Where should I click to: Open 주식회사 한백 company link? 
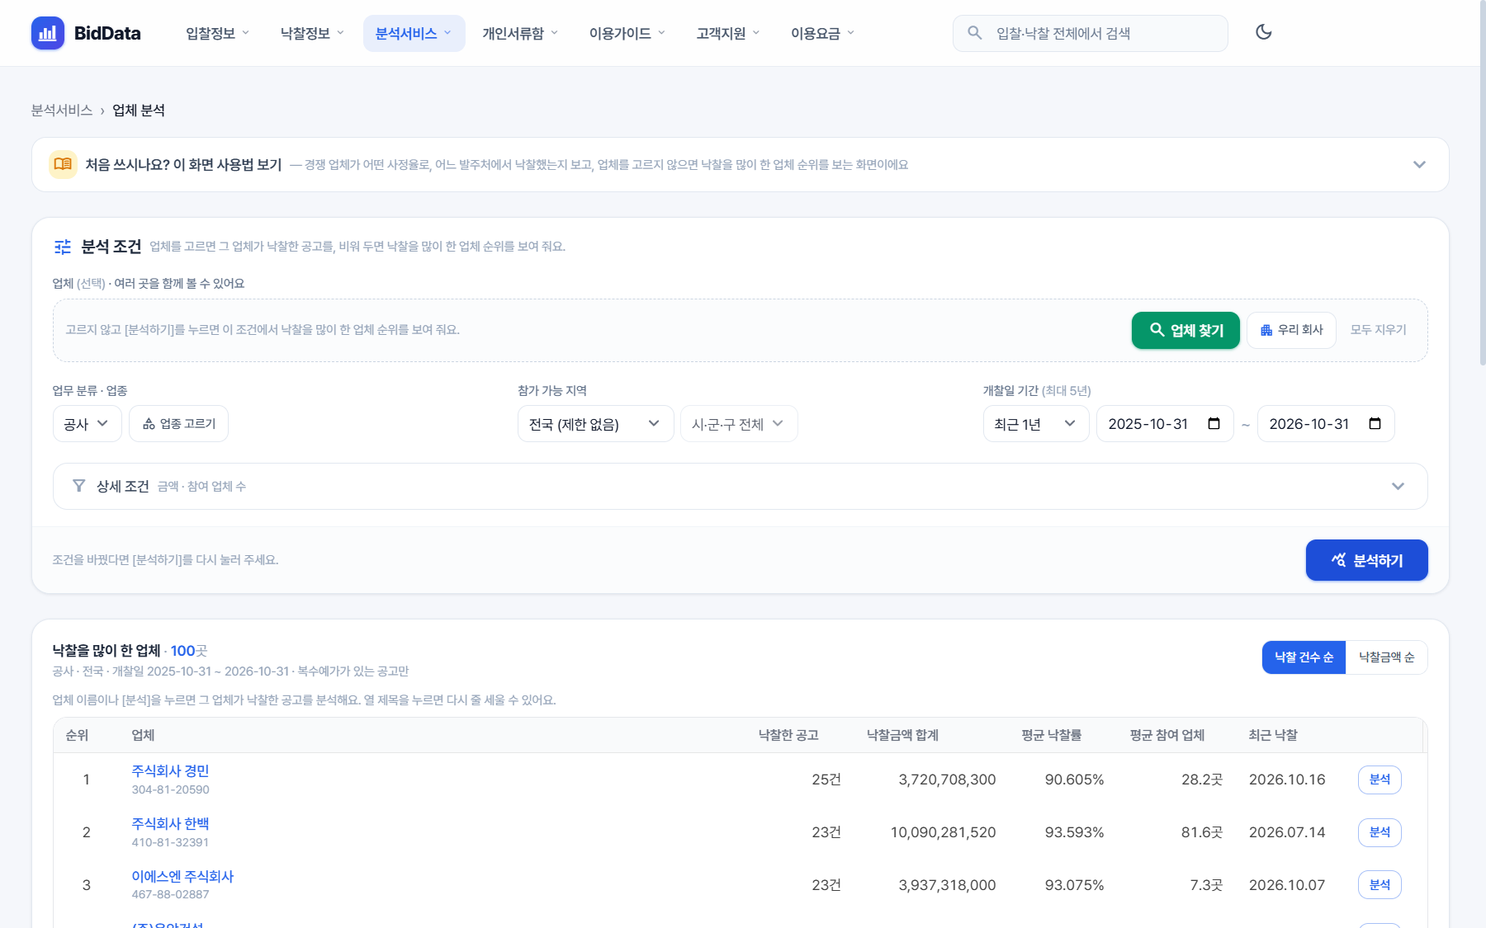[x=170, y=823]
